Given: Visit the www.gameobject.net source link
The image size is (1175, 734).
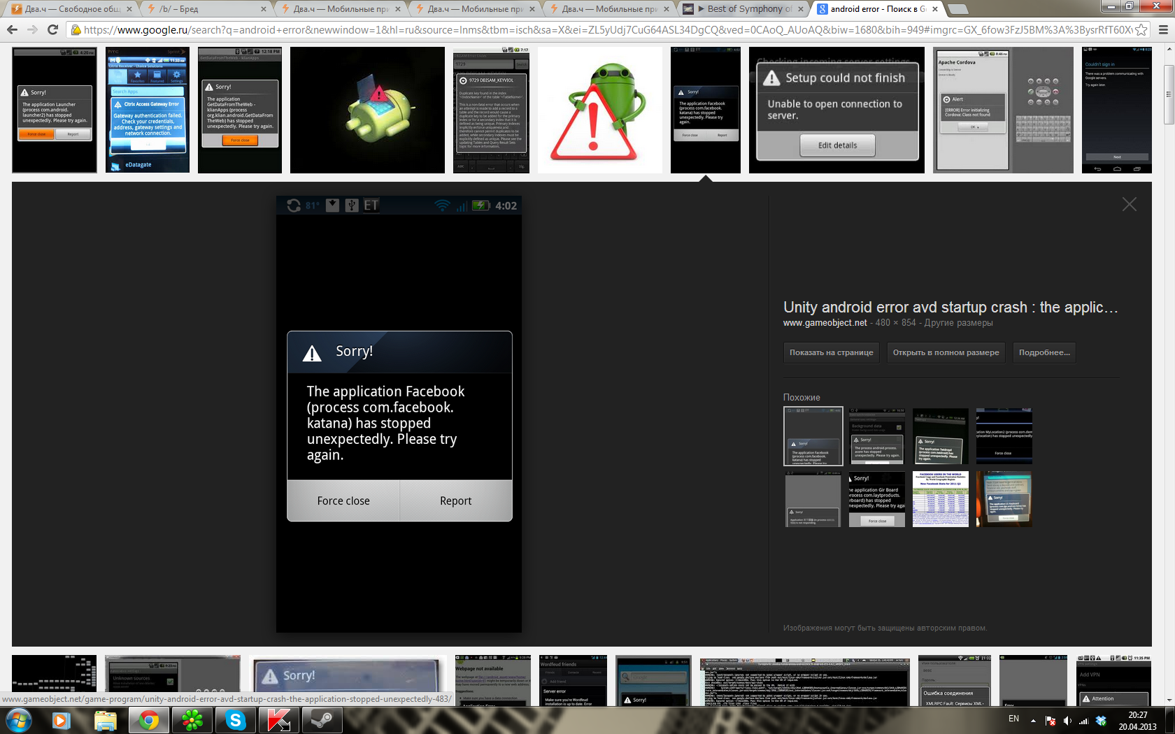Looking at the screenshot, I should [825, 323].
